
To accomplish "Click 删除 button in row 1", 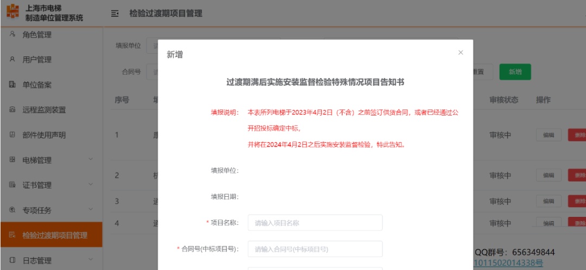I will tap(577, 135).
